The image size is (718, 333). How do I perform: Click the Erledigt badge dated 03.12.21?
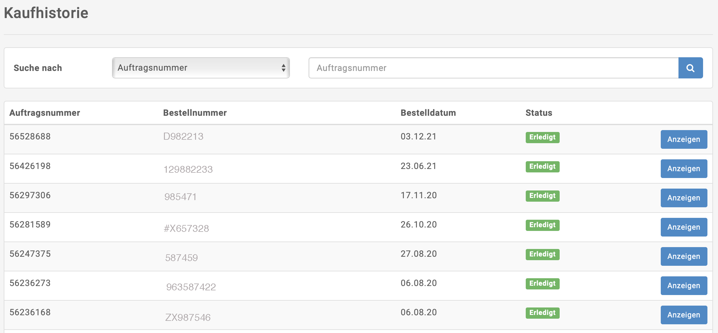coord(542,137)
